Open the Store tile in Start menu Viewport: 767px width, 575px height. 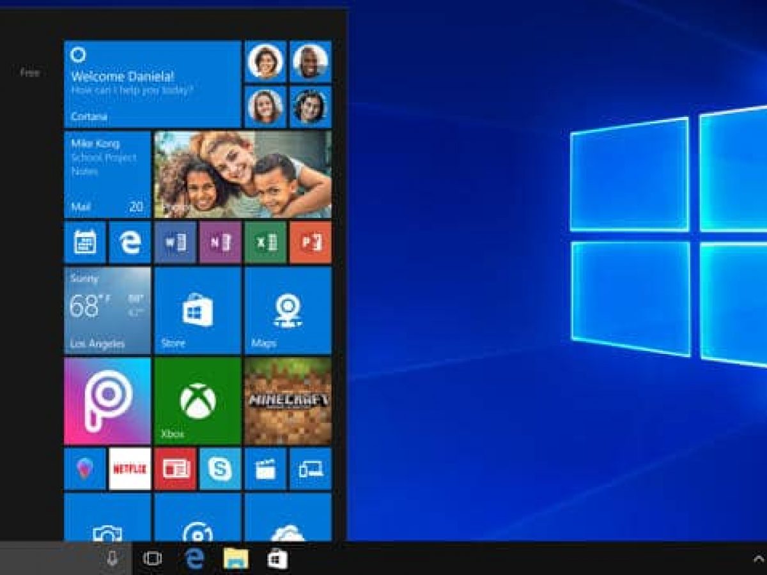click(x=198, y=310)
